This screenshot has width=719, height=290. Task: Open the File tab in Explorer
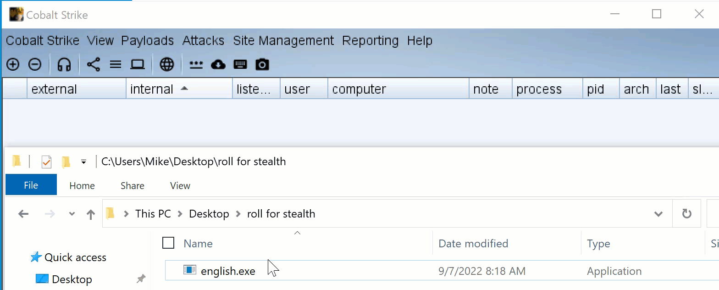(31, 185)
